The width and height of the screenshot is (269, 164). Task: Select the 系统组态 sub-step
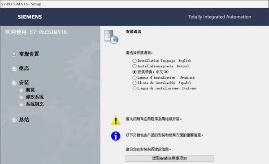(35, 104)
